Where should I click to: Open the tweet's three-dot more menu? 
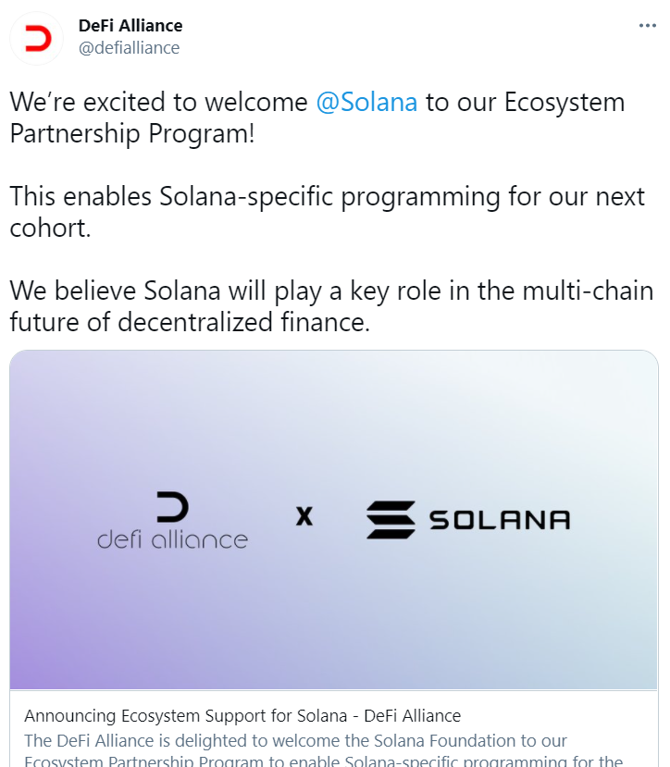647,25
